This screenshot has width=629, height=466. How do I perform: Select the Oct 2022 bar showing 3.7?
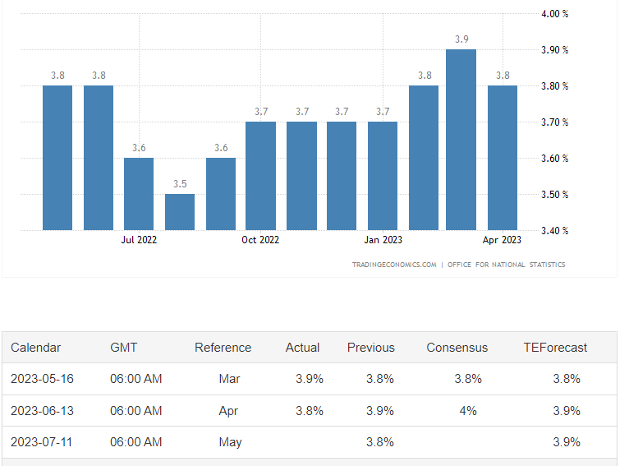coord(260,176)
